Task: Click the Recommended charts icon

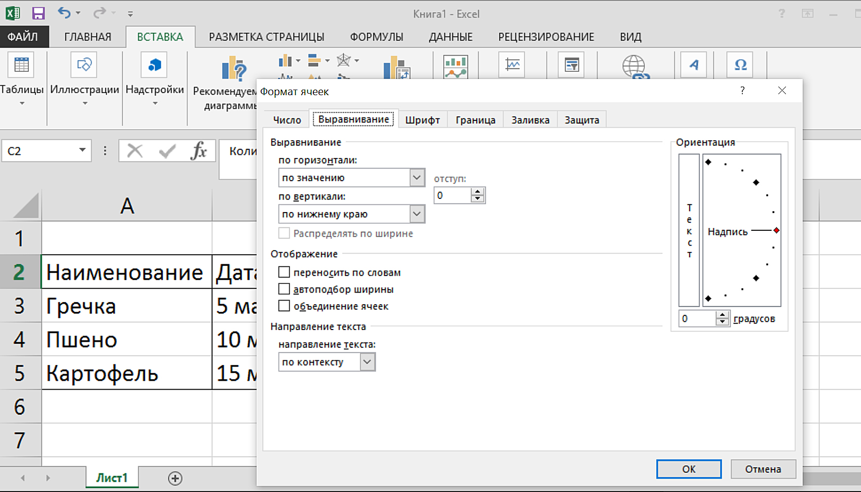Action: [x=234, y=68]
